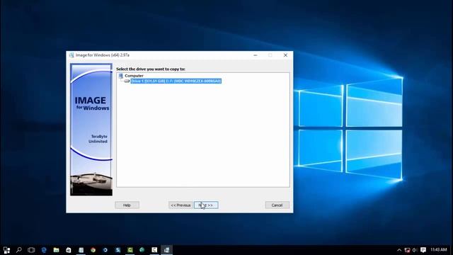The image size is (453, 255).
Task: Open notepad-like document icon on taskbar
Action: pyautogui.click(x=81, y=250)
